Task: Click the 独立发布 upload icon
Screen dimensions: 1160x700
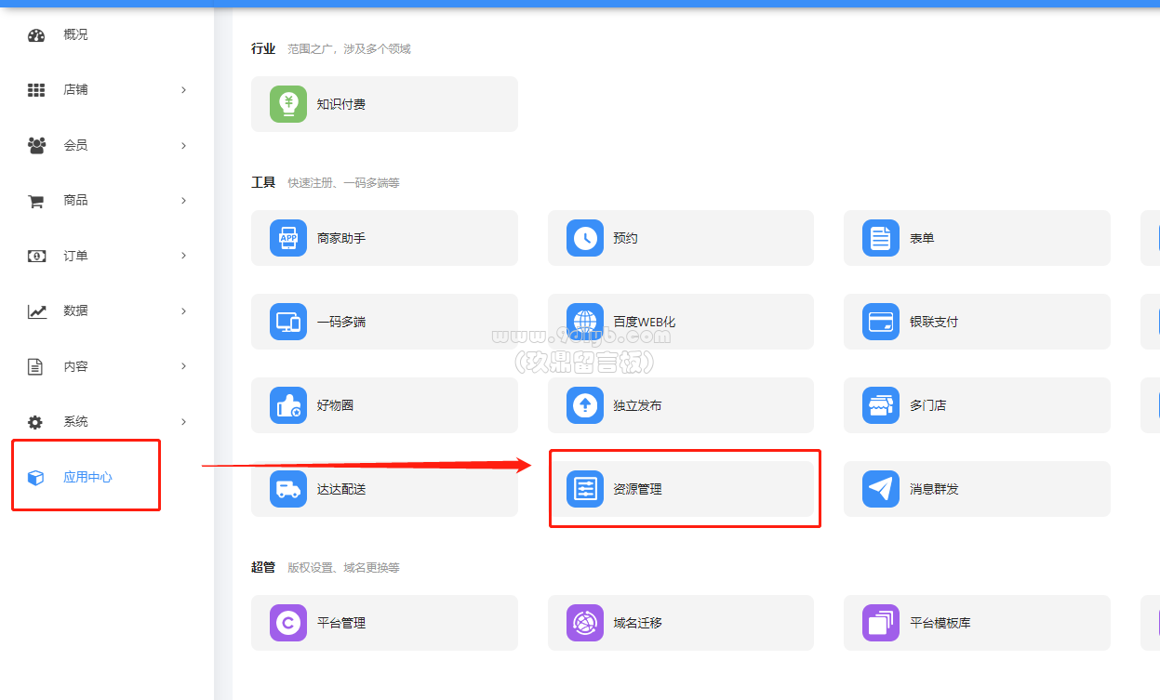Action: (585, 405)
